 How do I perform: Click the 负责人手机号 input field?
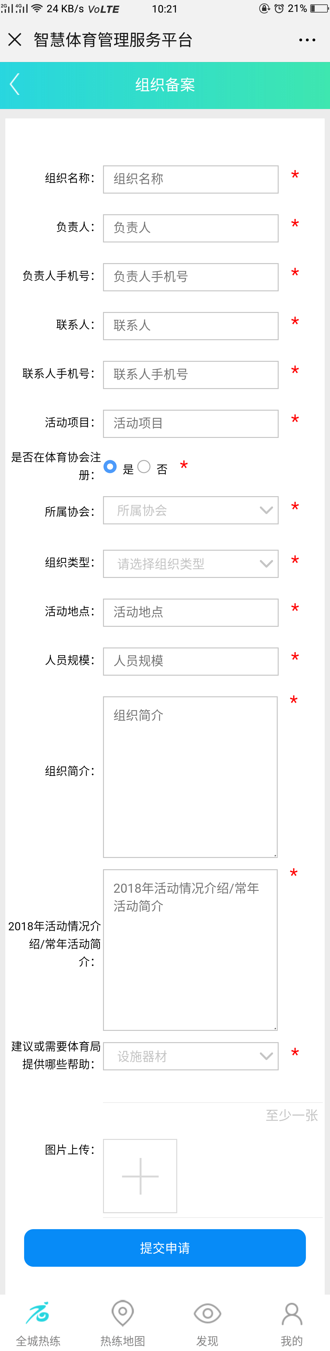coord(191,277)
